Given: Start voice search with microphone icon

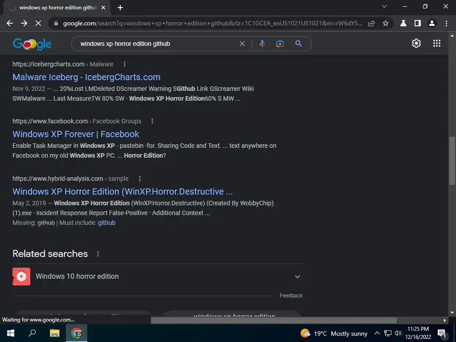Looking at the screenshot, I should click(262, 44).
